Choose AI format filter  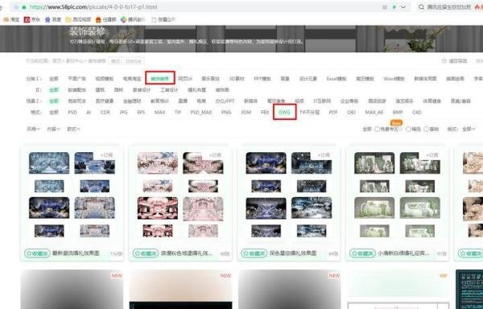[x=89, y=113]
